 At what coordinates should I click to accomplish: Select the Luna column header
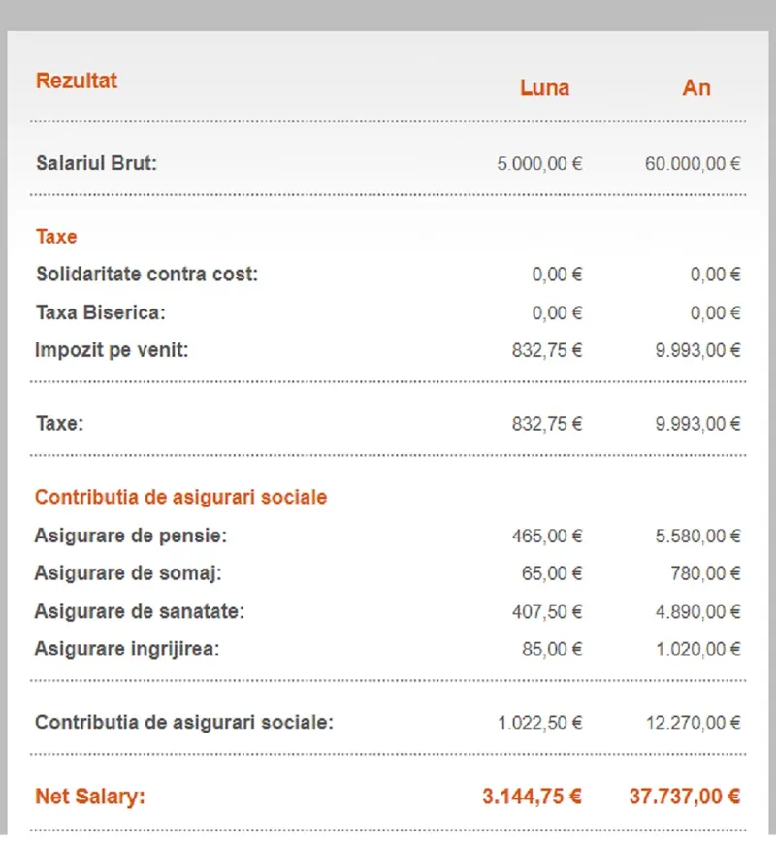[544, 87]
